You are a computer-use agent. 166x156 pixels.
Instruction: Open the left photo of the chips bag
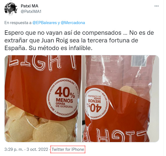[43, 99]
